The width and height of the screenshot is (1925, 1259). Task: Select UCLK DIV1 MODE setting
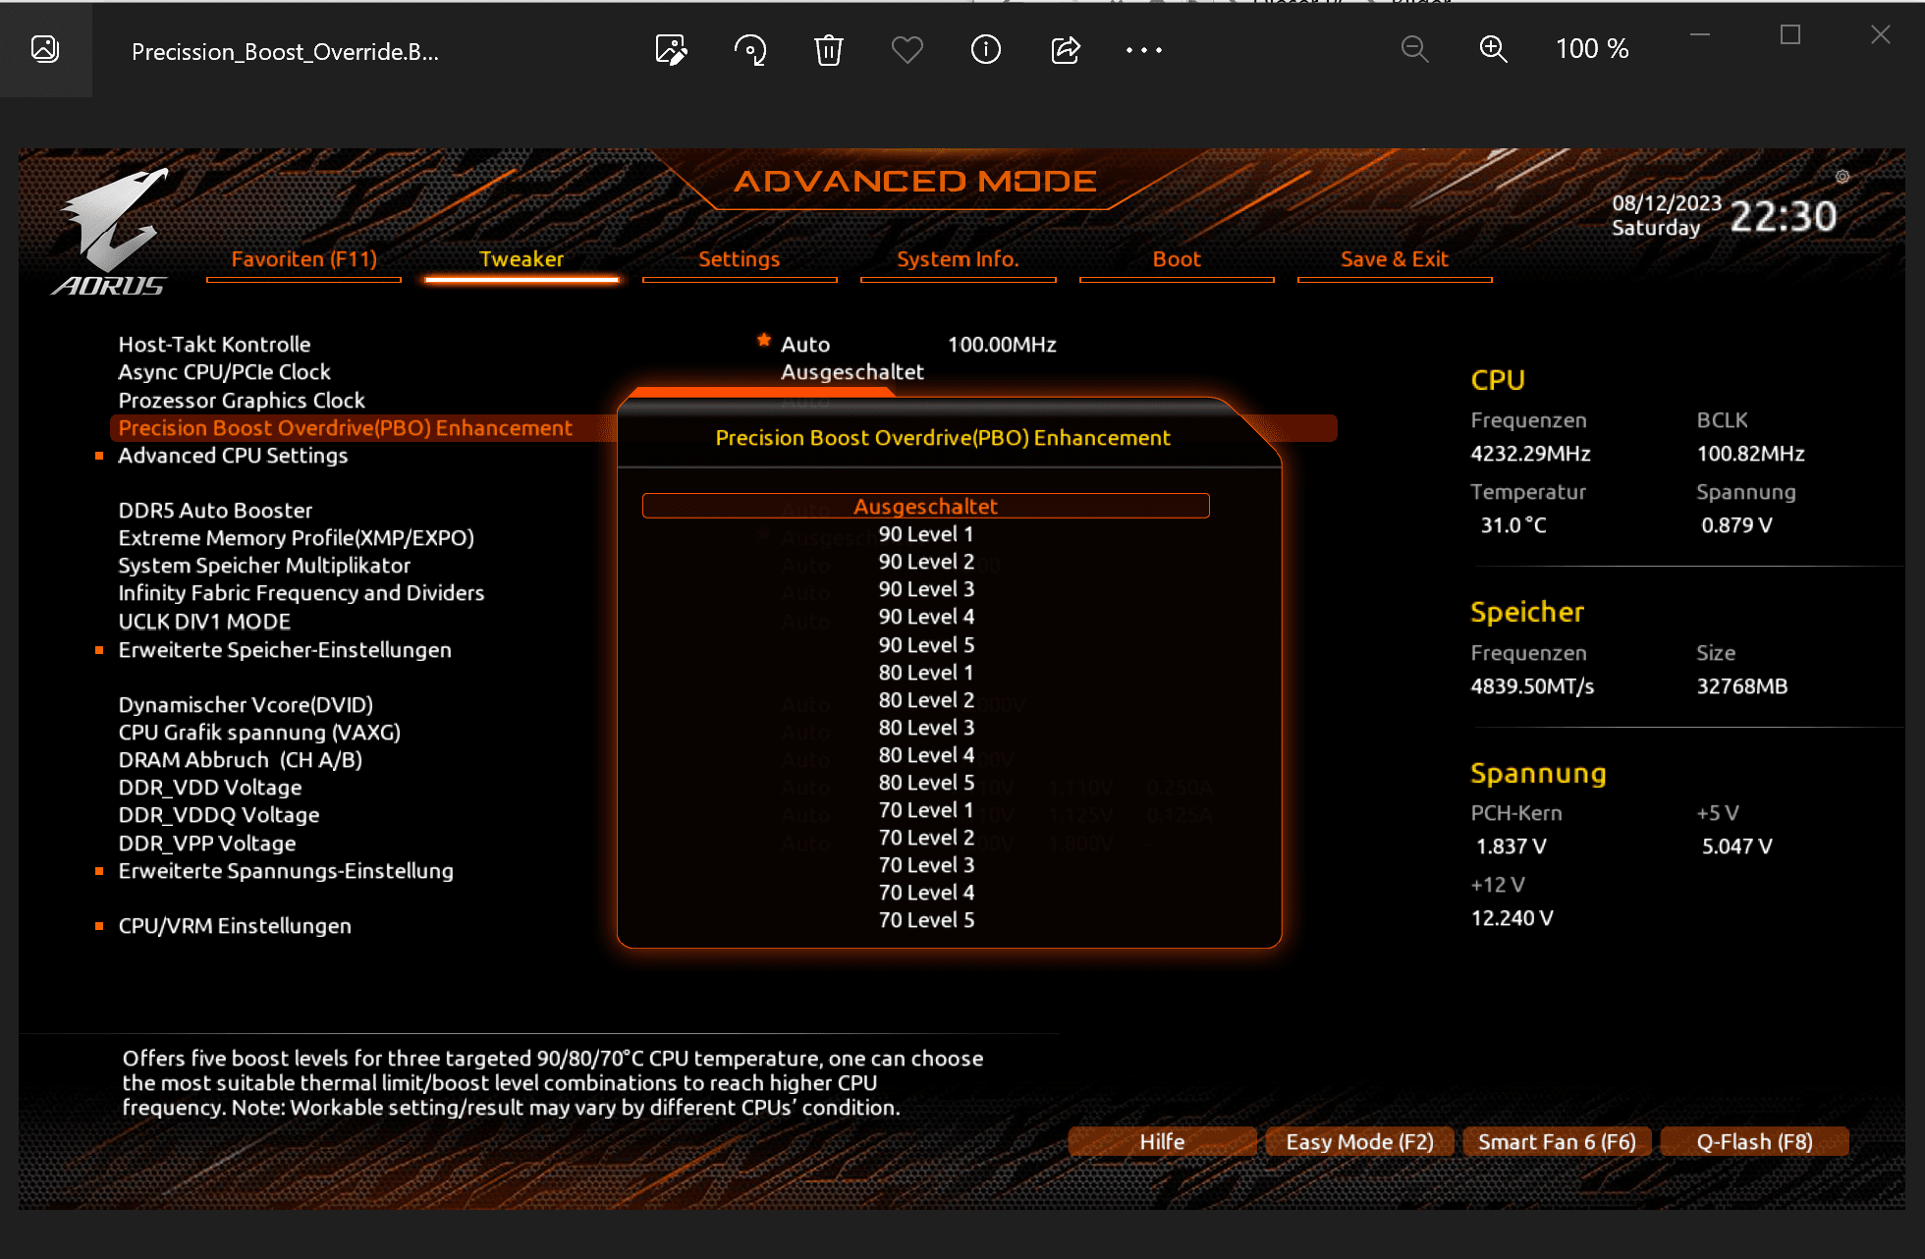coord(204,622)
